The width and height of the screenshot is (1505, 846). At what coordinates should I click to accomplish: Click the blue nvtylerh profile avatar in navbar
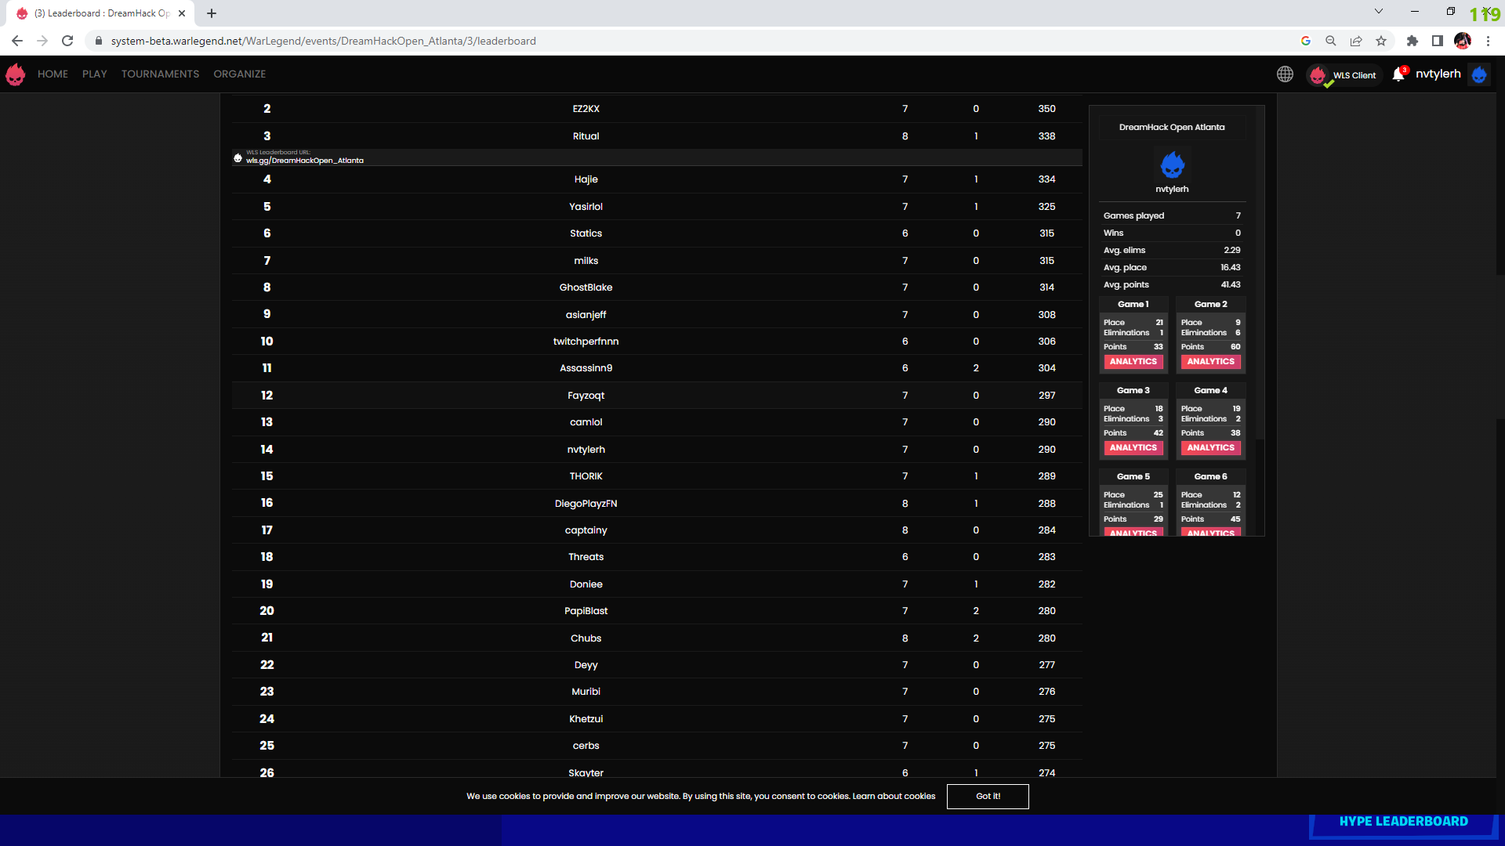tap(1479, 74)
